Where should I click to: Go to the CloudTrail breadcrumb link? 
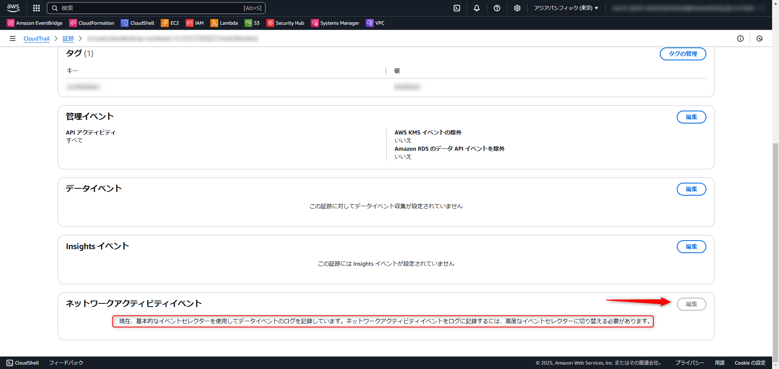tap(37, 38)
